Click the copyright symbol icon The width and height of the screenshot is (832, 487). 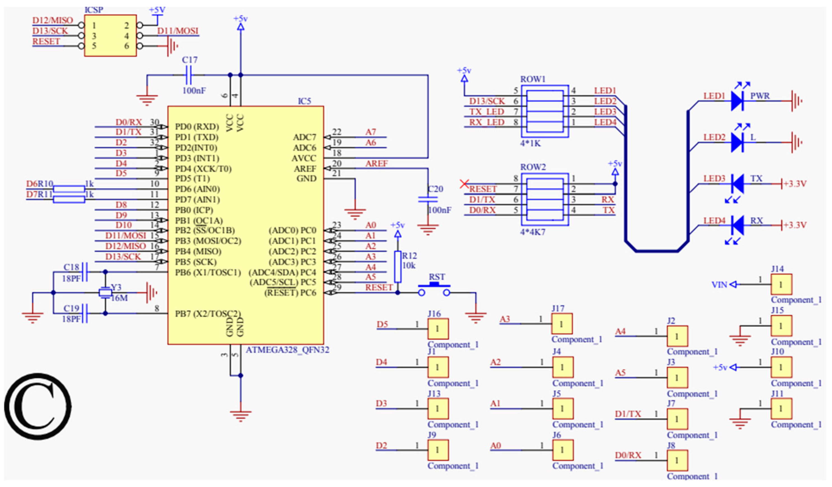38,406
